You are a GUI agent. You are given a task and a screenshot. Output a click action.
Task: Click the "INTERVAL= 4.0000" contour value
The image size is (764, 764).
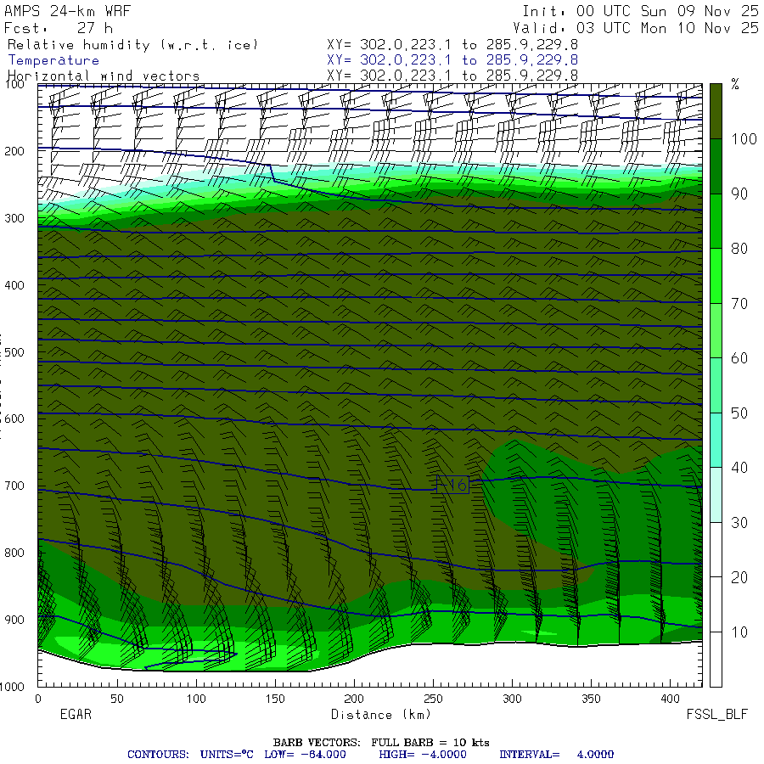pos(556,755)
